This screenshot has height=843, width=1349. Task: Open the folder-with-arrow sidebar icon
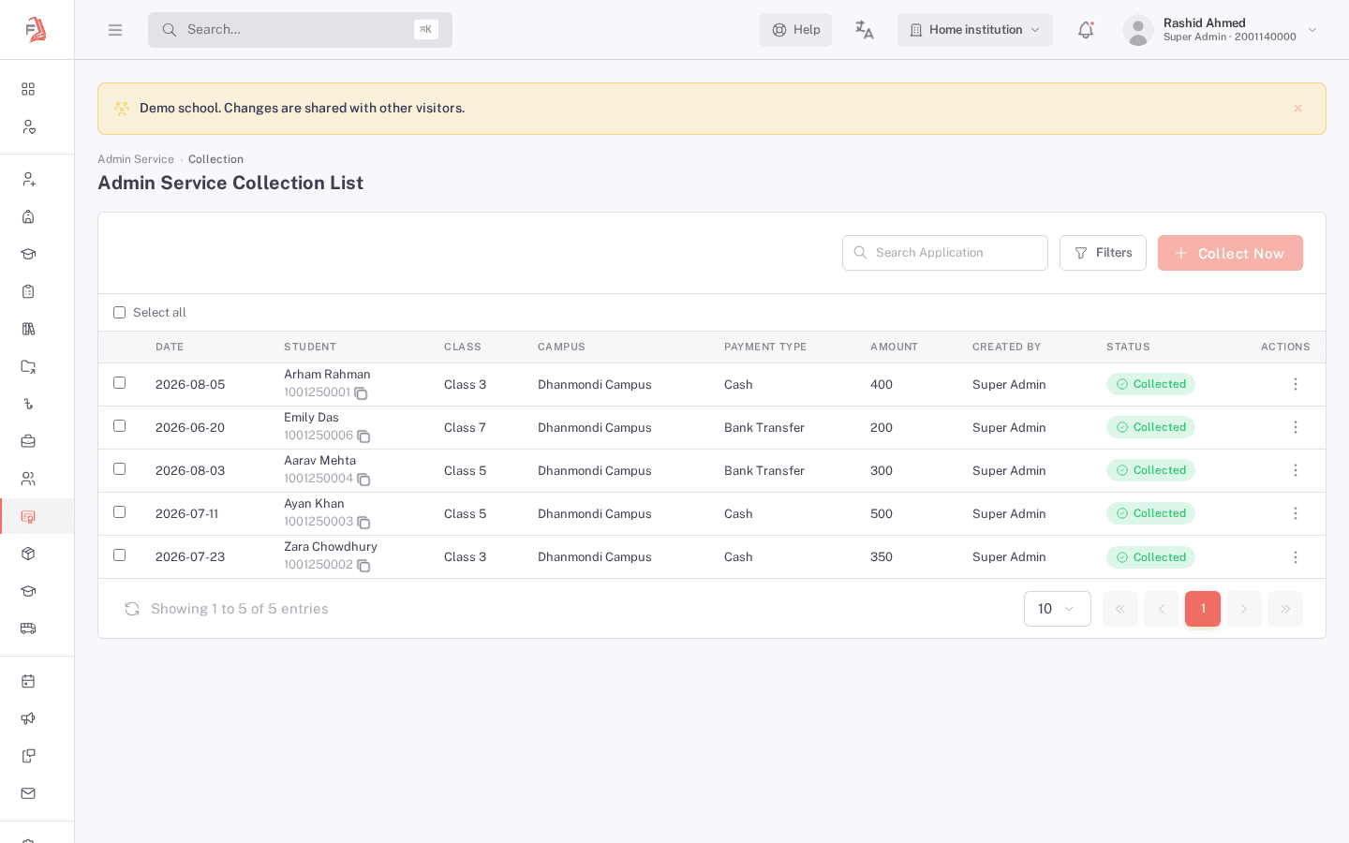click(x=28, y=366)
